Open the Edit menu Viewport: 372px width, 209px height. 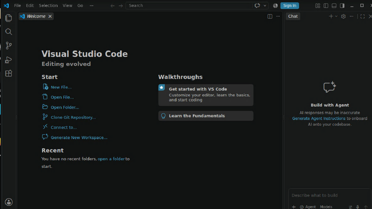click(30, 6)
